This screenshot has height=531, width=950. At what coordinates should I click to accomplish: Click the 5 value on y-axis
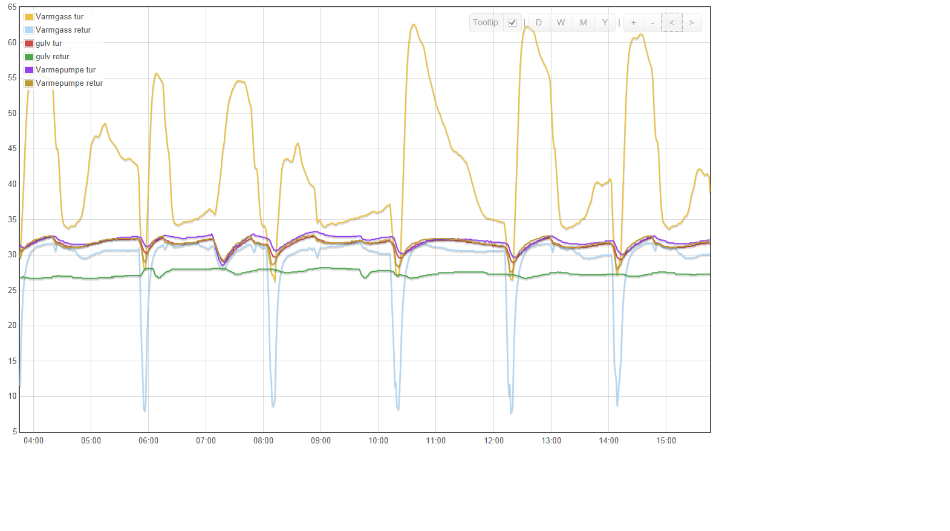pyautogui.click(x=15, y=432)
